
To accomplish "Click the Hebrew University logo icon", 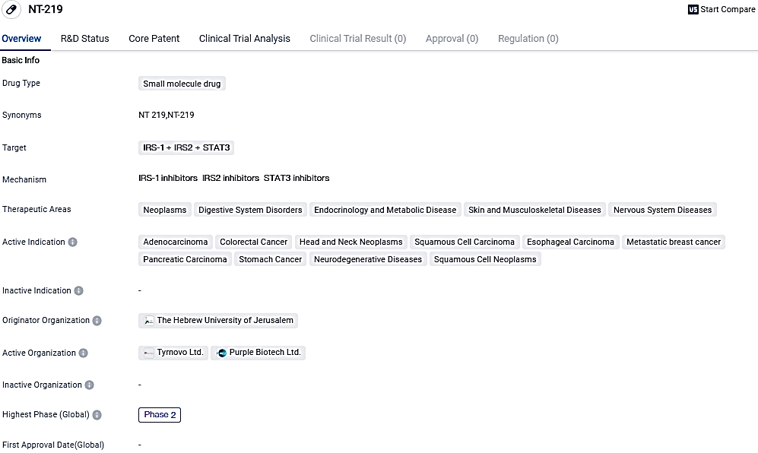I will tap(149, 321).
